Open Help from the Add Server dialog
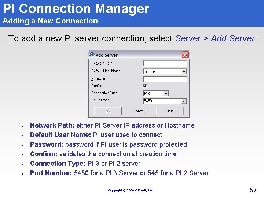Image resolution: width=264 pixels, height=198 pixels. click(170, 111)
